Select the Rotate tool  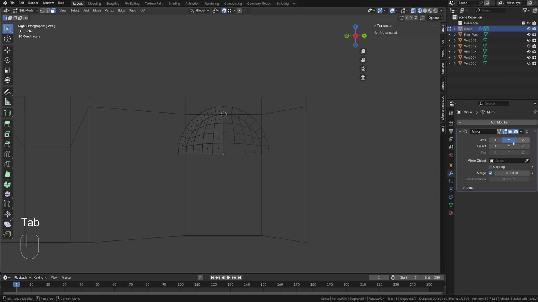(x=8, y=60)
